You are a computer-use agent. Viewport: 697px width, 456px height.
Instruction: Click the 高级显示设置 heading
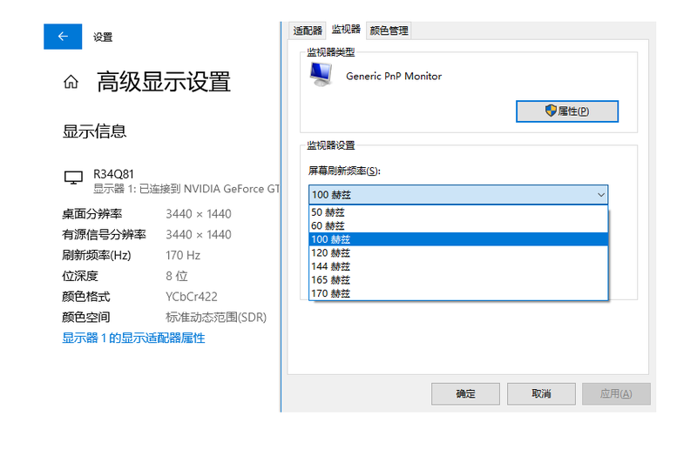pyautogui.click(x=164, y=82)
